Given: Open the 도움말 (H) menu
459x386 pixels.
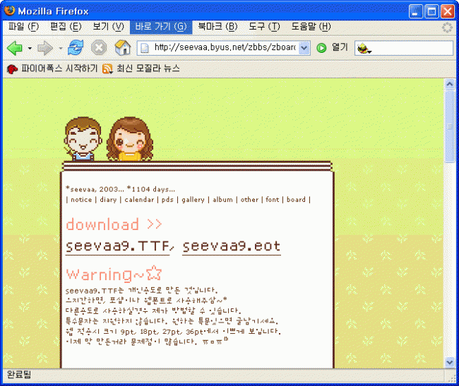Looking at the screenshot, I should point(311,27).
